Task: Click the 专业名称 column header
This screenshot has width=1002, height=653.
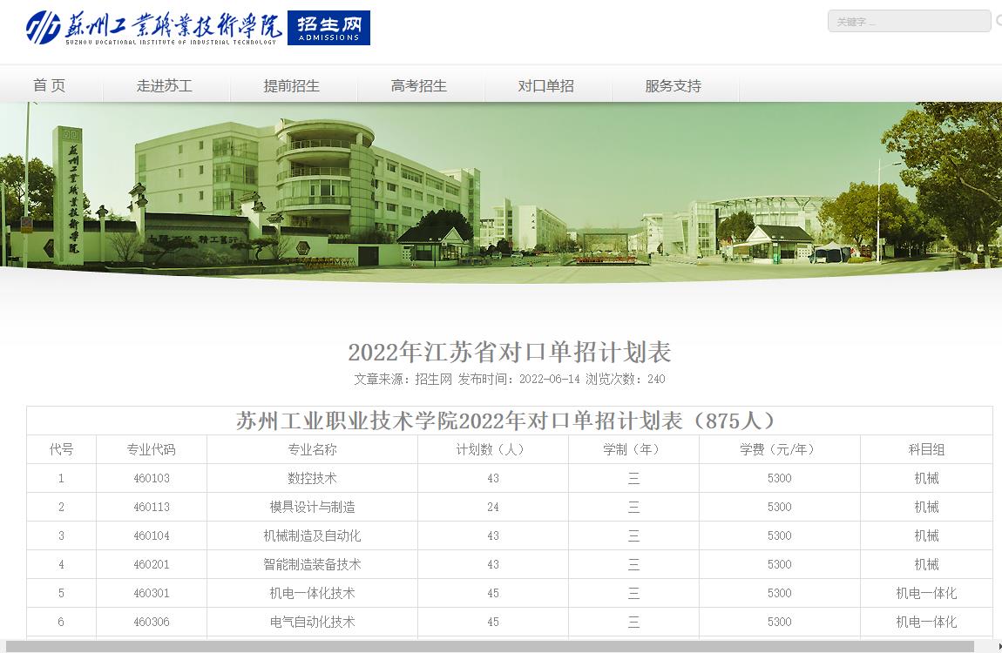Action: [x=312, y=449]
